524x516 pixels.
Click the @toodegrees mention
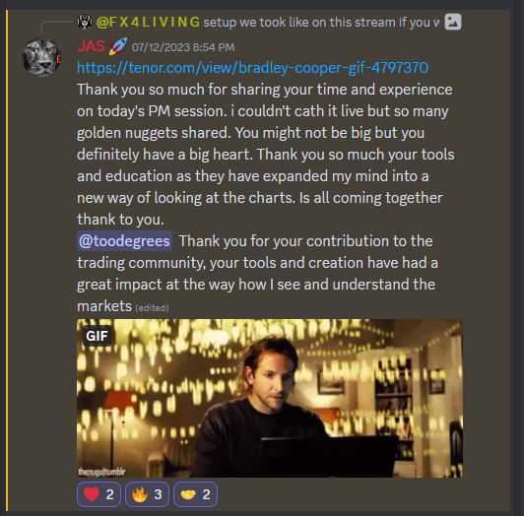[x=125, y=241]
